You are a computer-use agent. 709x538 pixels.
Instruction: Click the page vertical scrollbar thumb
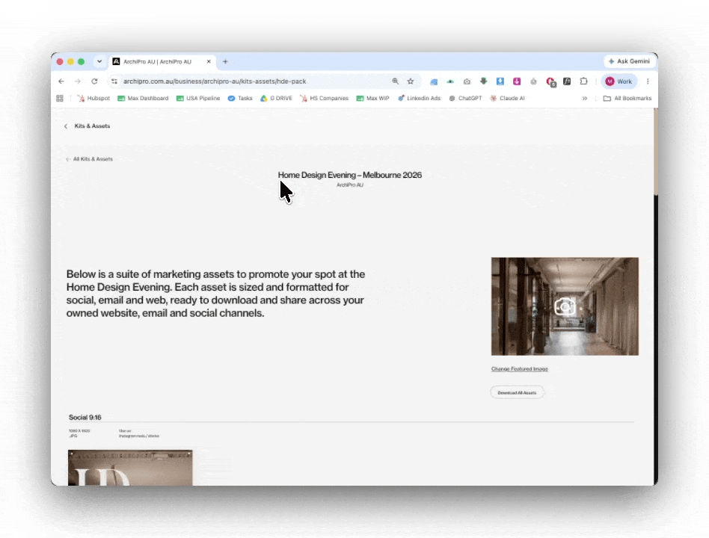click(x=656, y=152)
